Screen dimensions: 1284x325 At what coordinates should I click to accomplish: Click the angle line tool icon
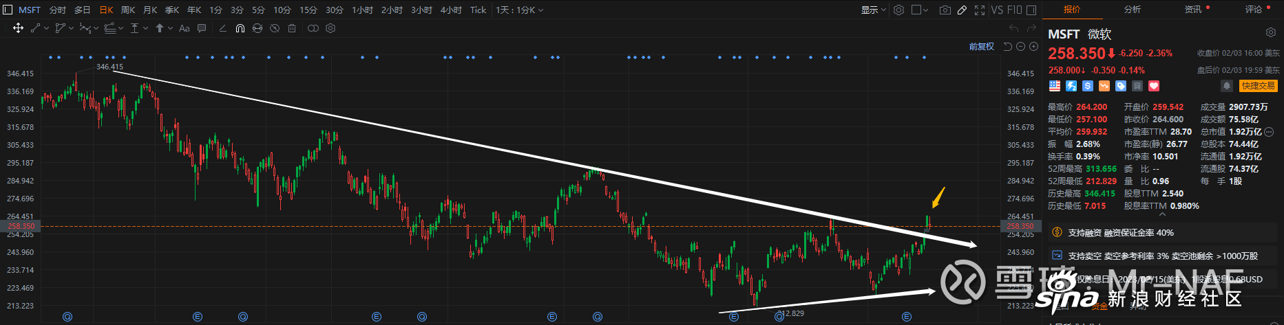click(x=222, y=28)
